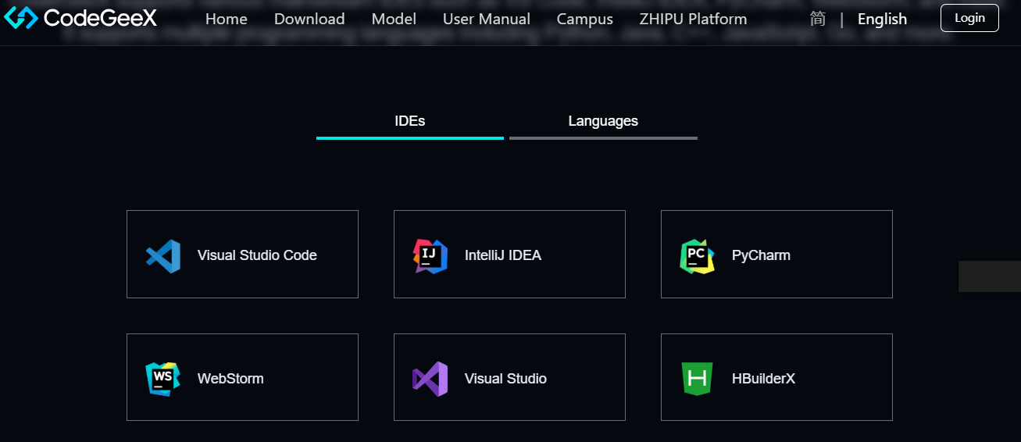1021x442 pixels.
Task: Open the ZHIPU Platform link
Action: pos(693,19)
